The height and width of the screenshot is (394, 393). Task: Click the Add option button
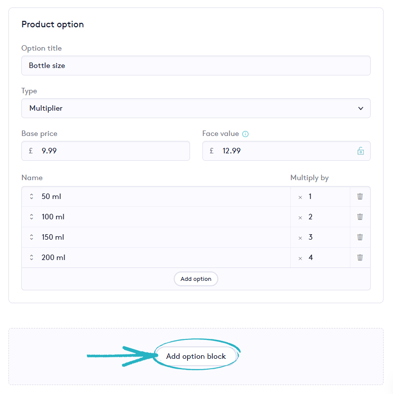(x=196, y=279)
